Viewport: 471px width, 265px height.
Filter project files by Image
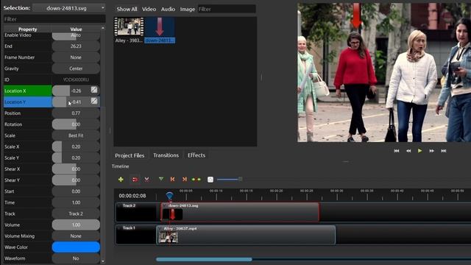point(188,9)
